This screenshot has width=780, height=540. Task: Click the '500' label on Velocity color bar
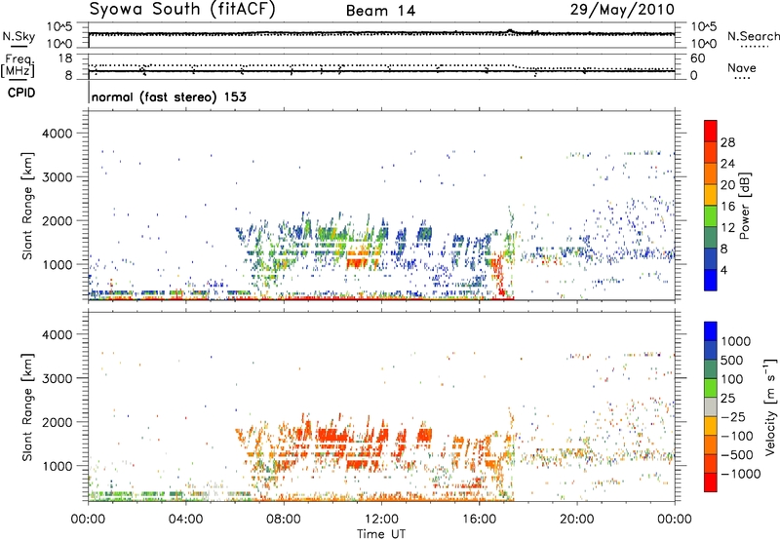(730, 360)
